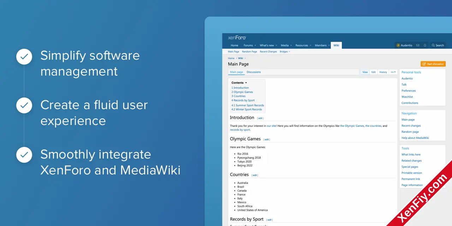Click 'the countries' inline link
The height and width of the screenshot is (226, 452).
pyautogui.click(x=373, y=126)
